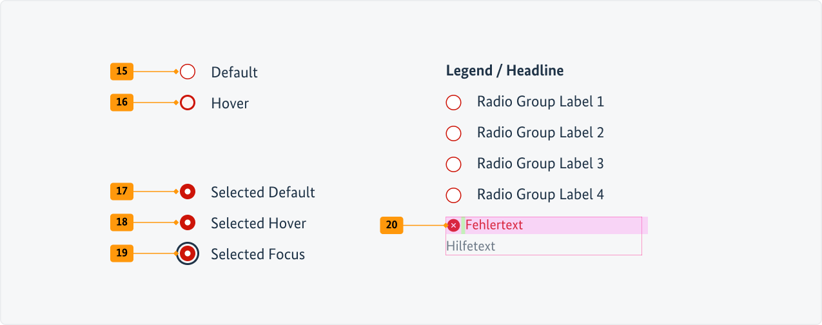
Task: Click the orange annotation badge 18
Action: point(122,222)
